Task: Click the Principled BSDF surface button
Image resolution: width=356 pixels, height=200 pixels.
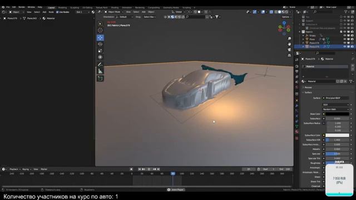Action: (x=335, y=98)
